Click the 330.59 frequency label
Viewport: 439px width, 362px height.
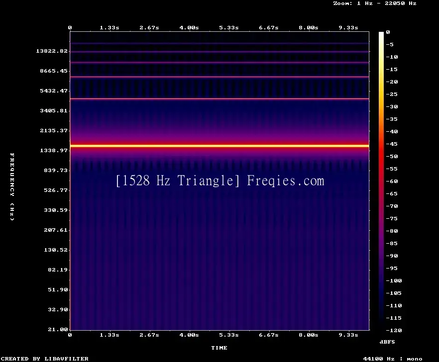56,210
